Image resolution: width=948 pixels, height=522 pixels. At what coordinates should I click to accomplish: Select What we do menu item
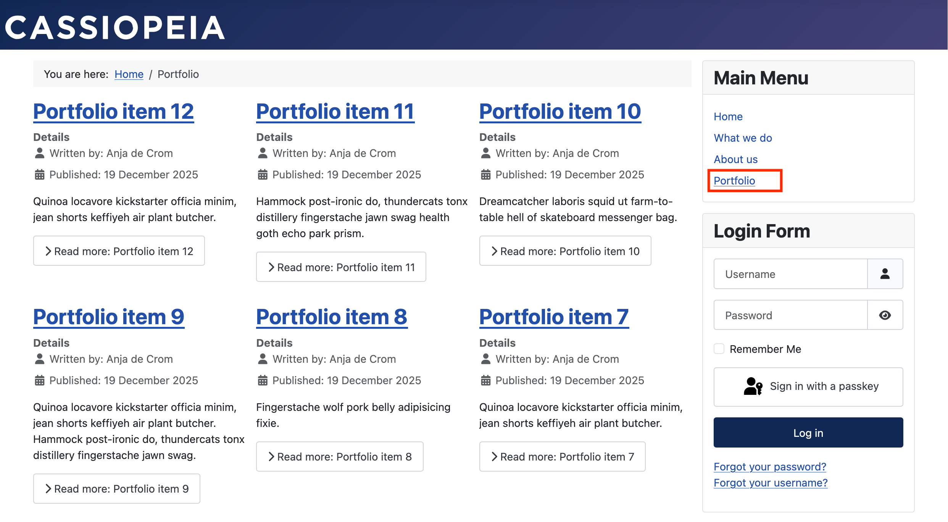743,138
